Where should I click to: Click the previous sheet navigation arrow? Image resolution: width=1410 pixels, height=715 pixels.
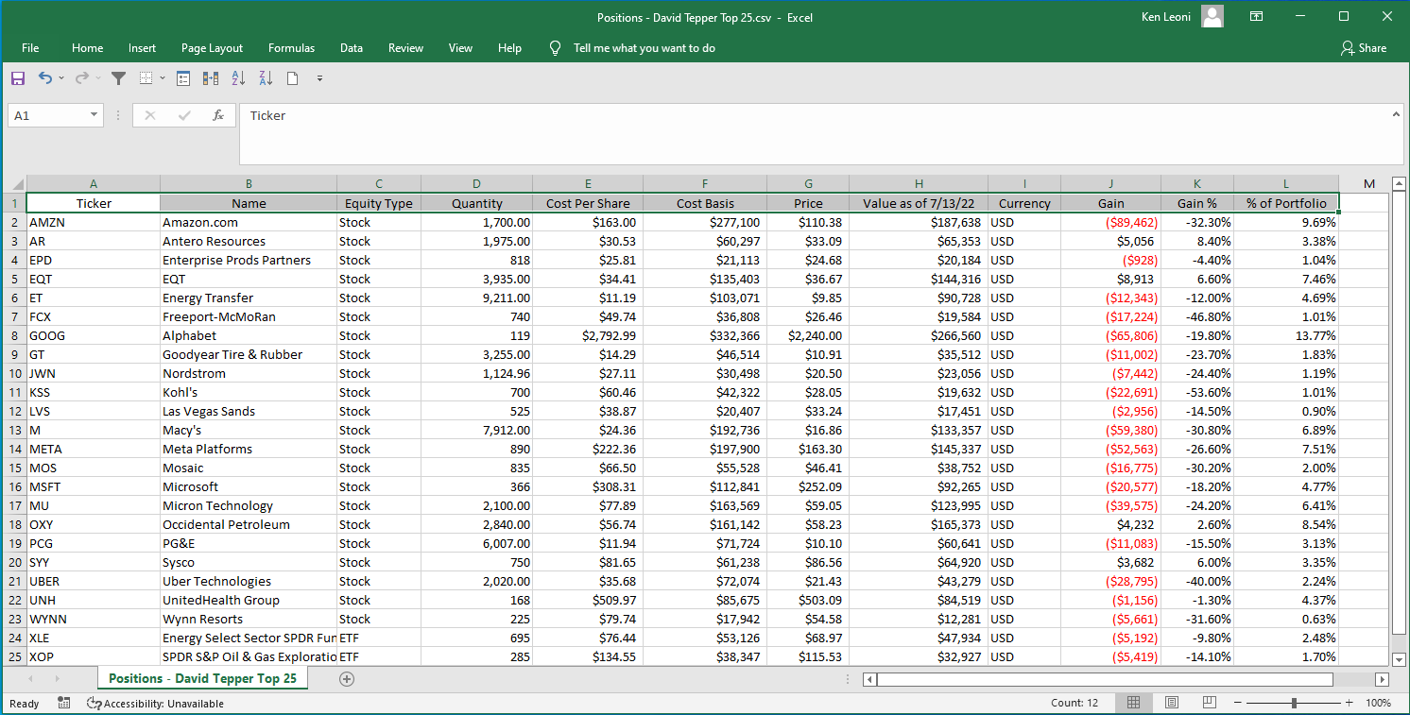pyautogui.click(x=31, y=678)
